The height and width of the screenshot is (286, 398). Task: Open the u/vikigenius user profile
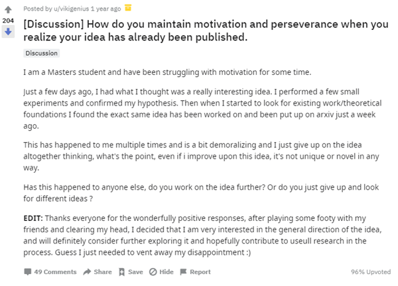(70, 8)
